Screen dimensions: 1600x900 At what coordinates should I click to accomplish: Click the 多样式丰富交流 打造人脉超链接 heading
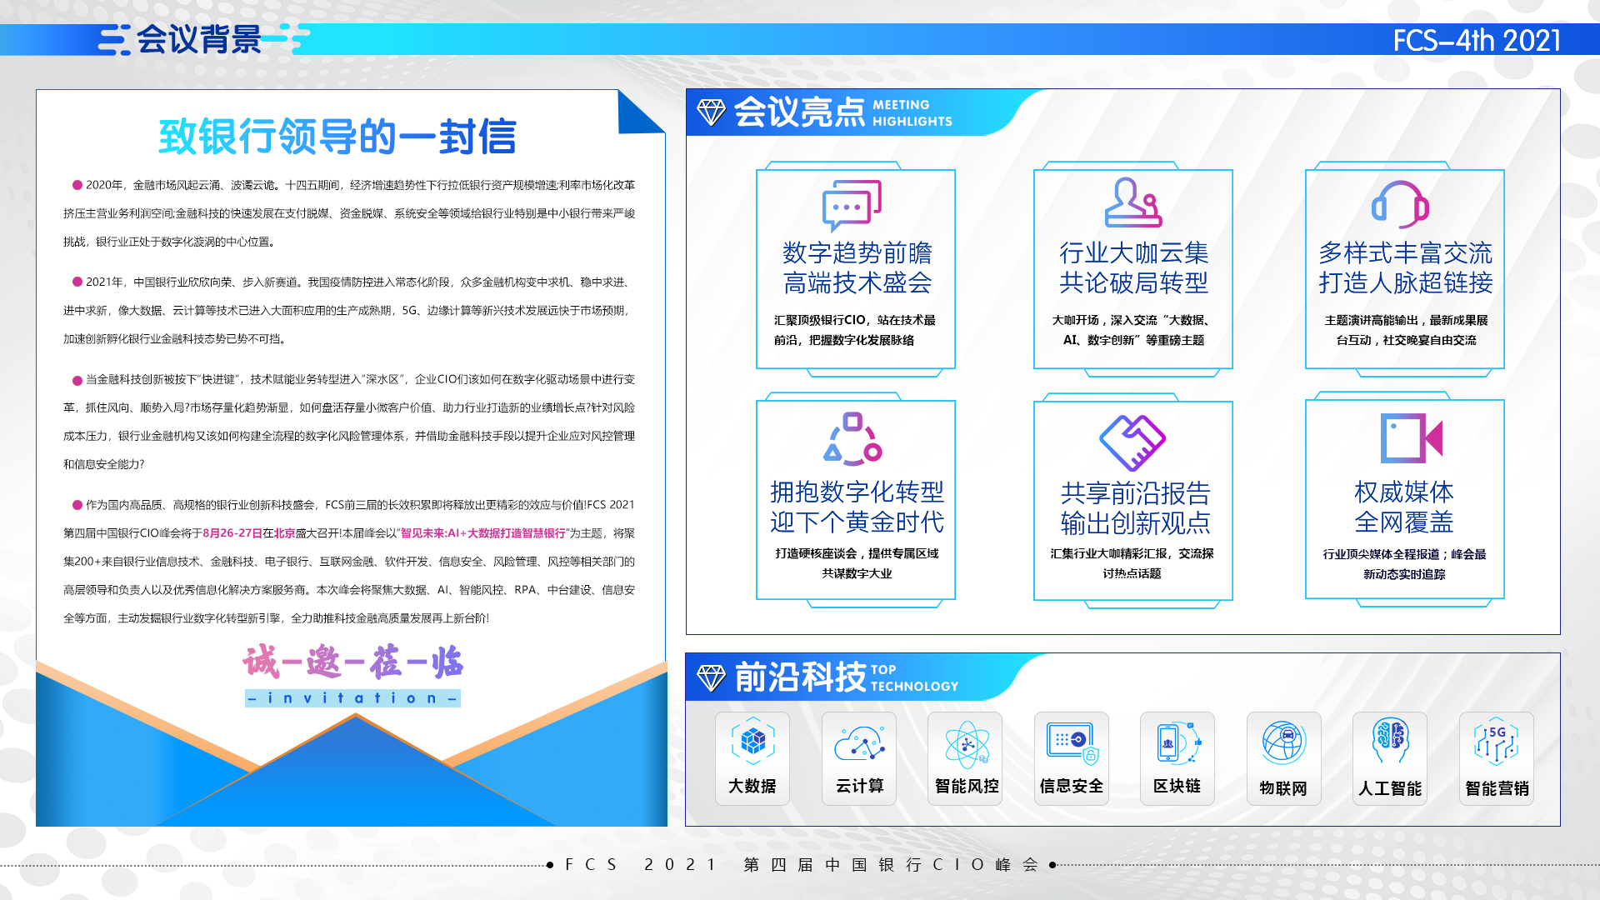click(1405, 267)
